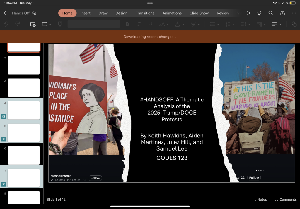Open the Draw tab

pyautogui.click(x=103, y=13)
